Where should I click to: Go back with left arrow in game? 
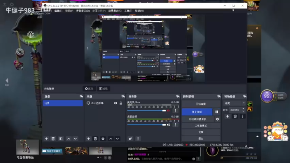[x=7, y=80]
